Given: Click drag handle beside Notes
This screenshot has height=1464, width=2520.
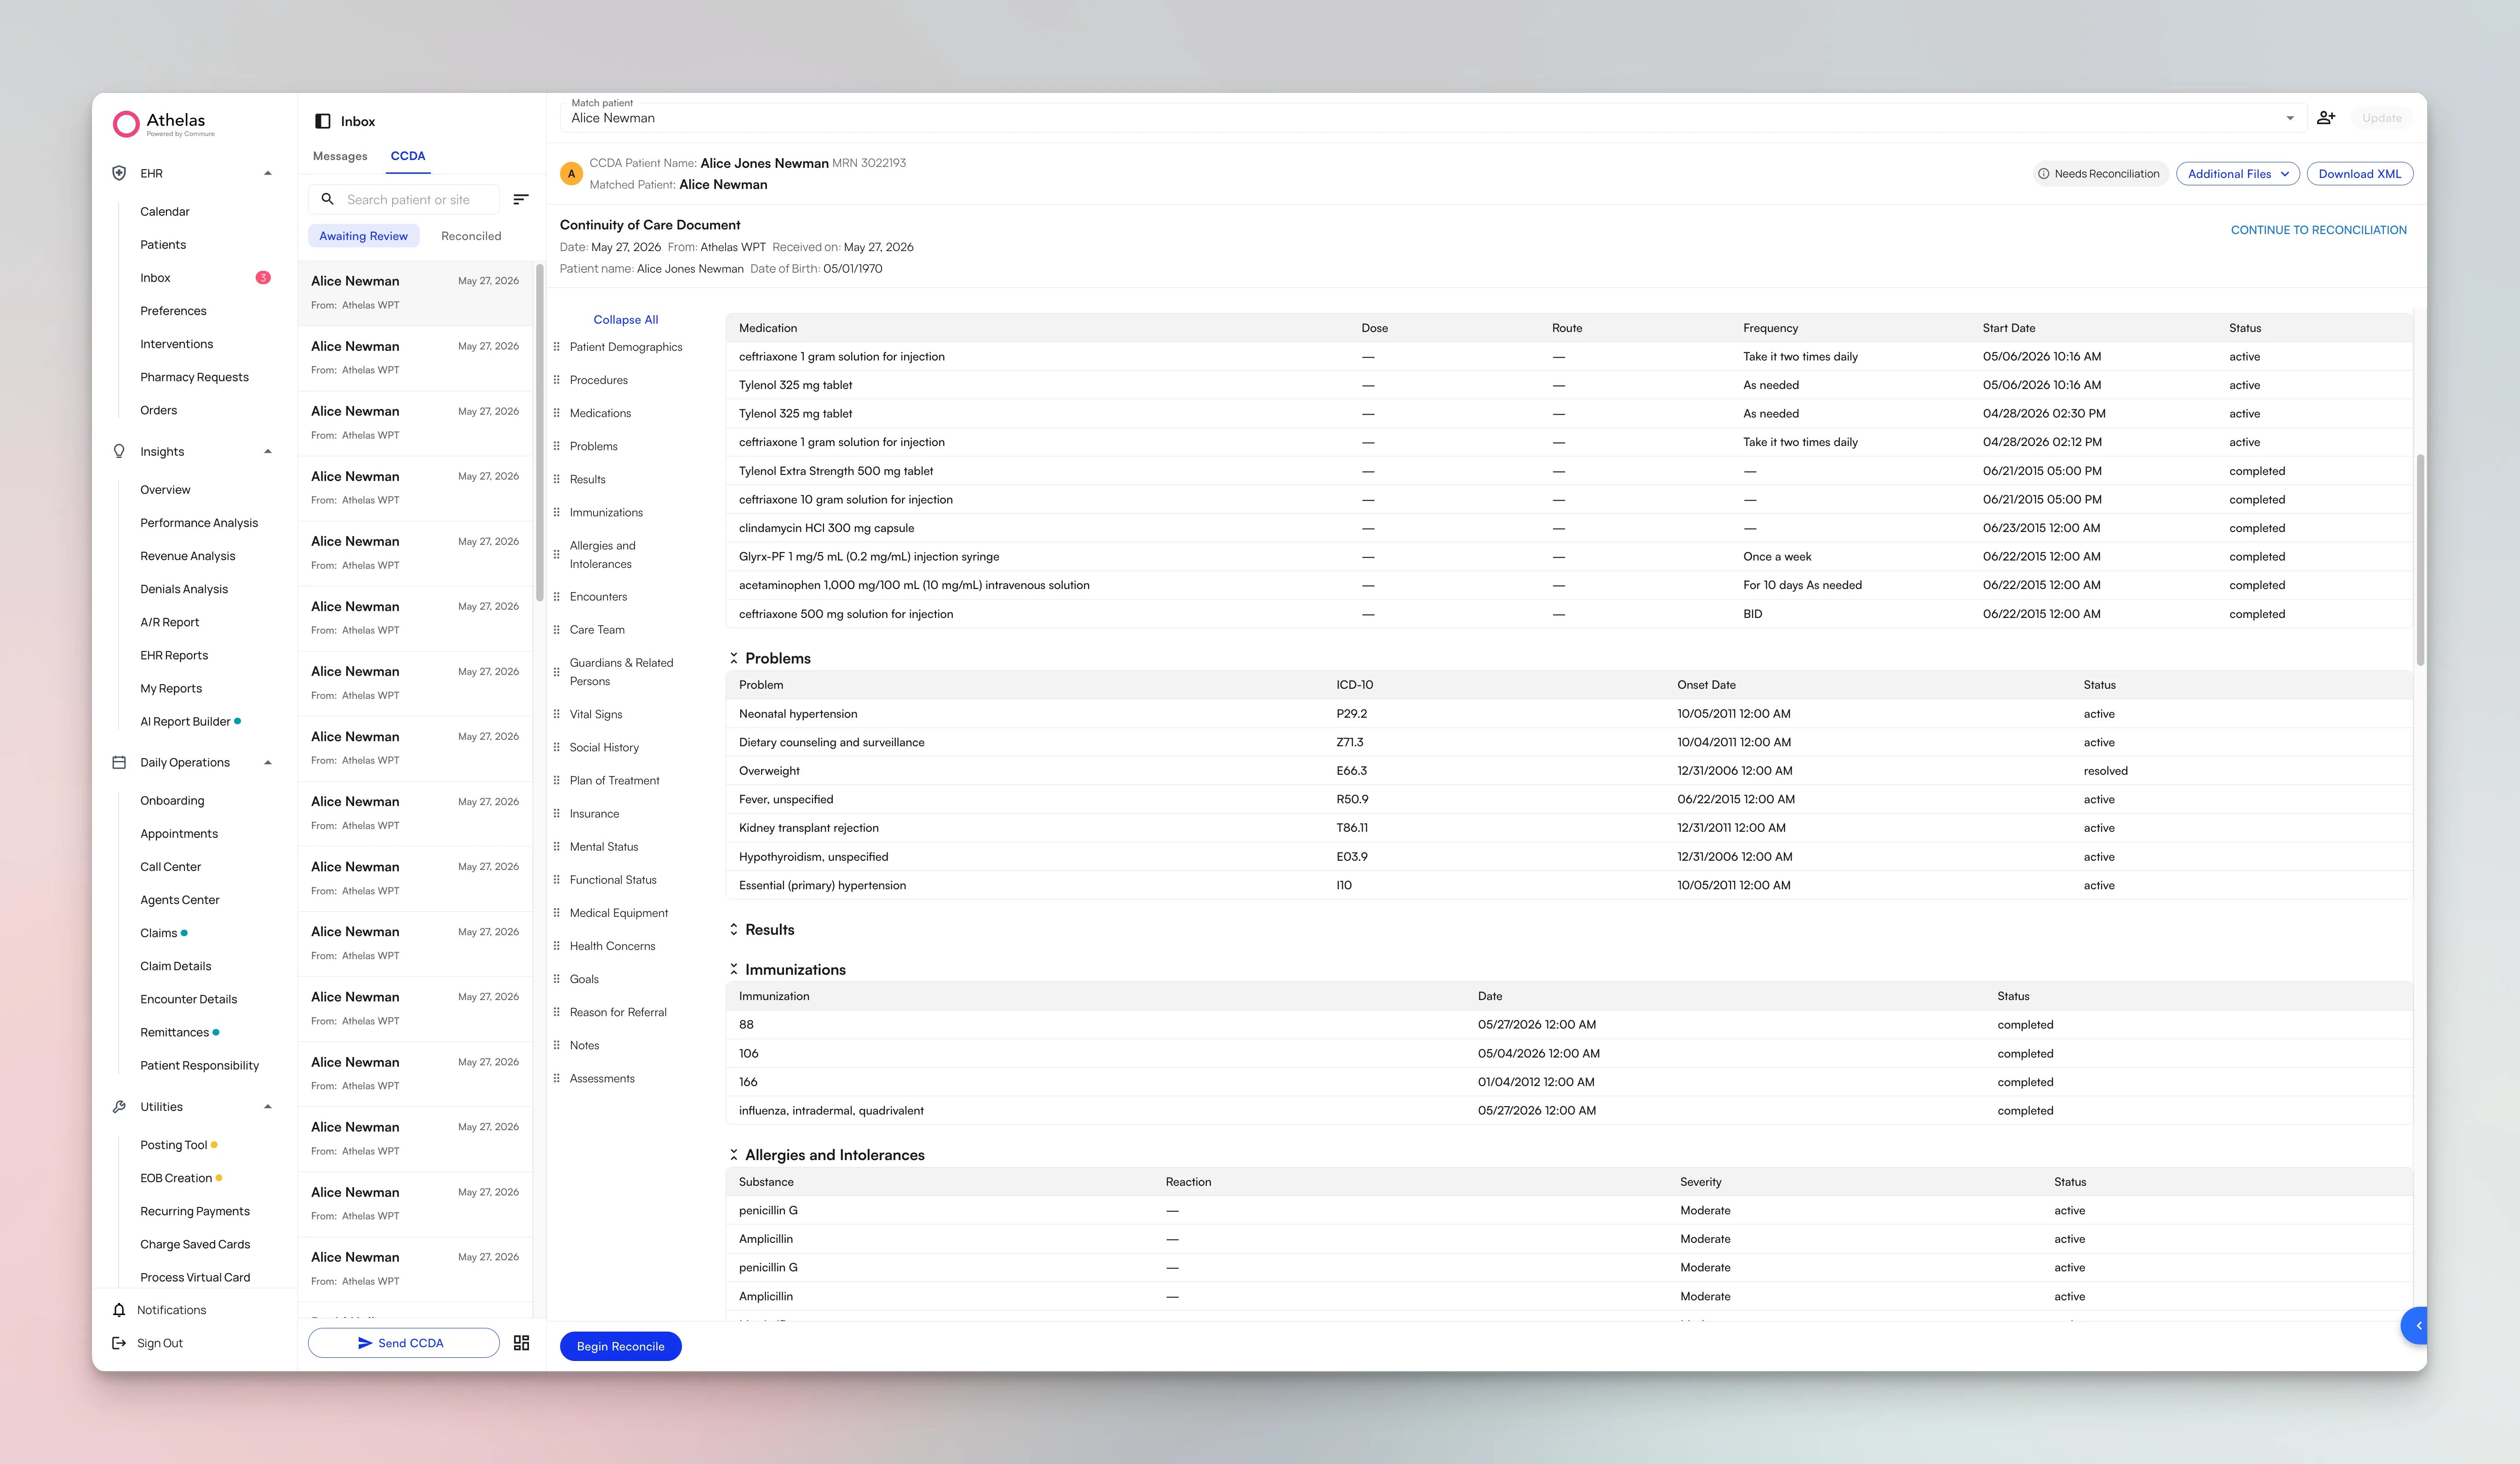Looking at the screenshot, I should click(557, 1045).
